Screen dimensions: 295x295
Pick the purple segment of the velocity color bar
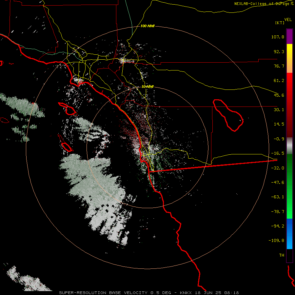pos(289,36)
